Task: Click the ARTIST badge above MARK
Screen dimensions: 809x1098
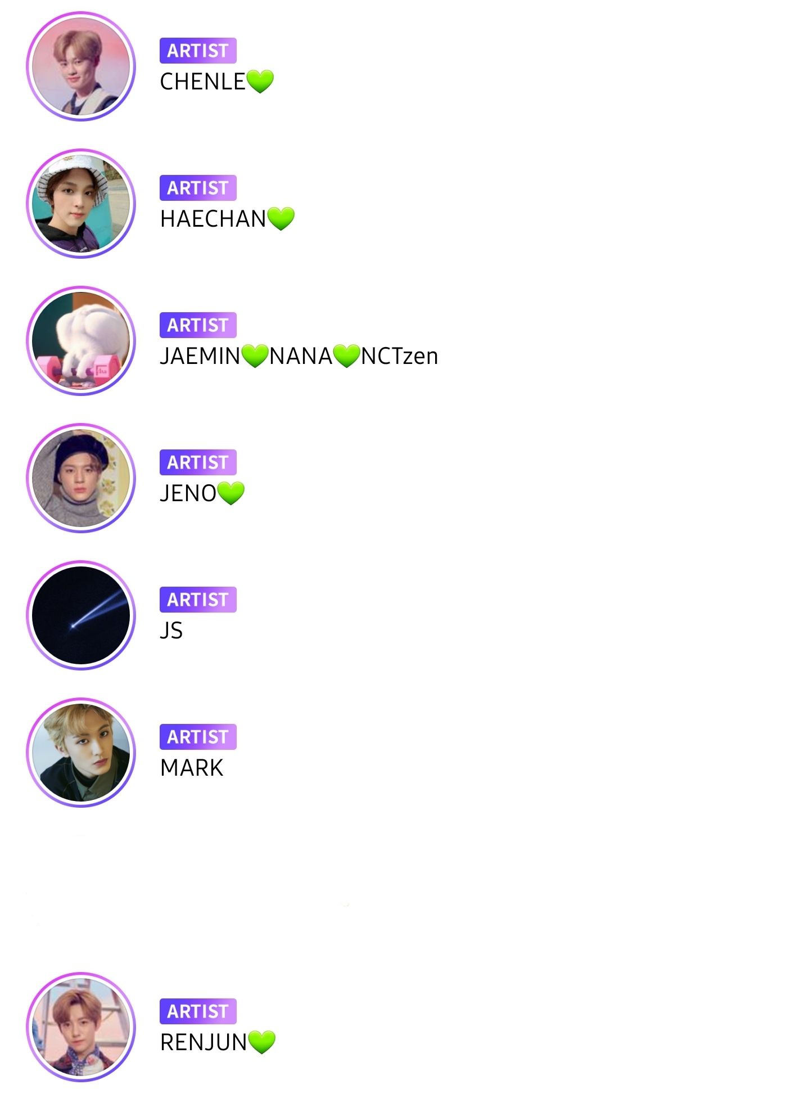Action: tap(198, 737)
